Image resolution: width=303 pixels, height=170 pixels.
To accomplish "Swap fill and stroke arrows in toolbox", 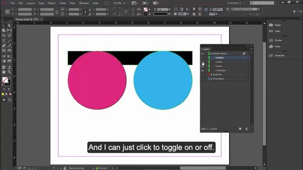I will click(x=10, y=78).
